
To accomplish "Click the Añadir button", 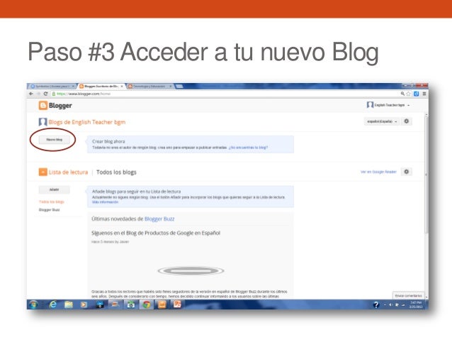I will (54, 190).
